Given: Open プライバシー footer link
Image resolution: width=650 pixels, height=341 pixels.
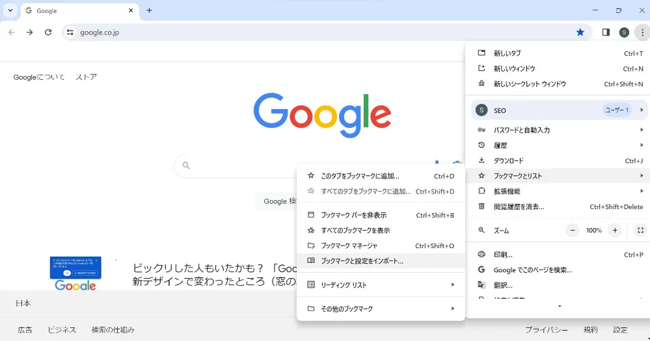Looking at the screenshot, I should 547,330.
